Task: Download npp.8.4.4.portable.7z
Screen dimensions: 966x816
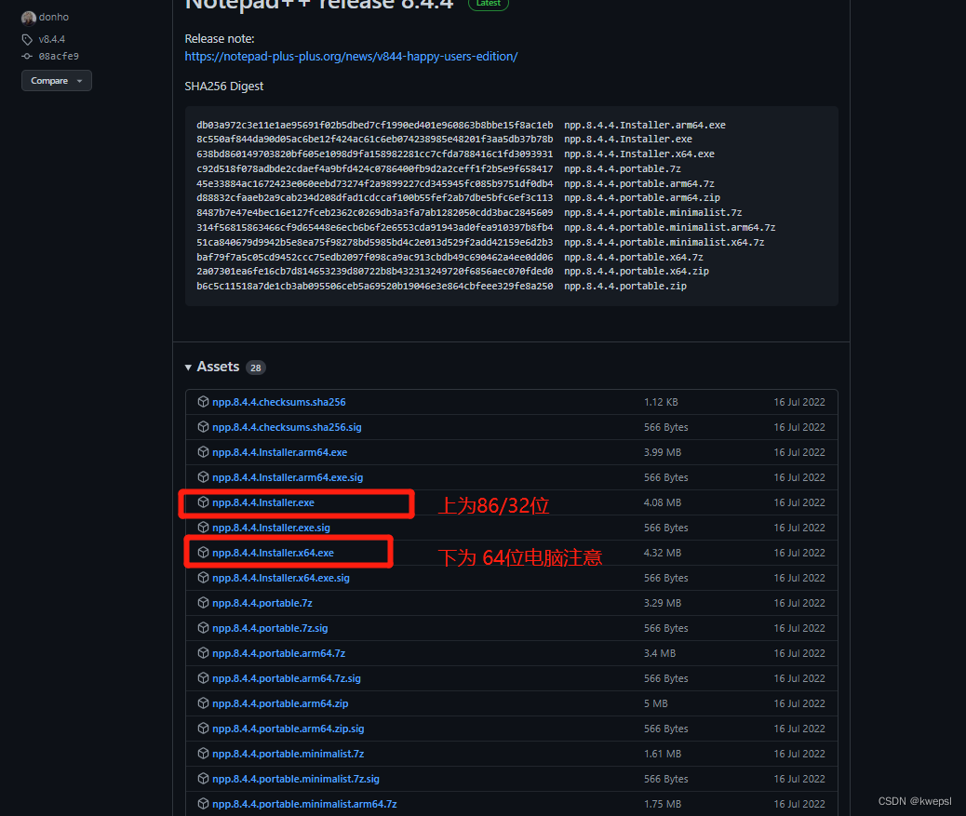Action: tap(262, 603)
